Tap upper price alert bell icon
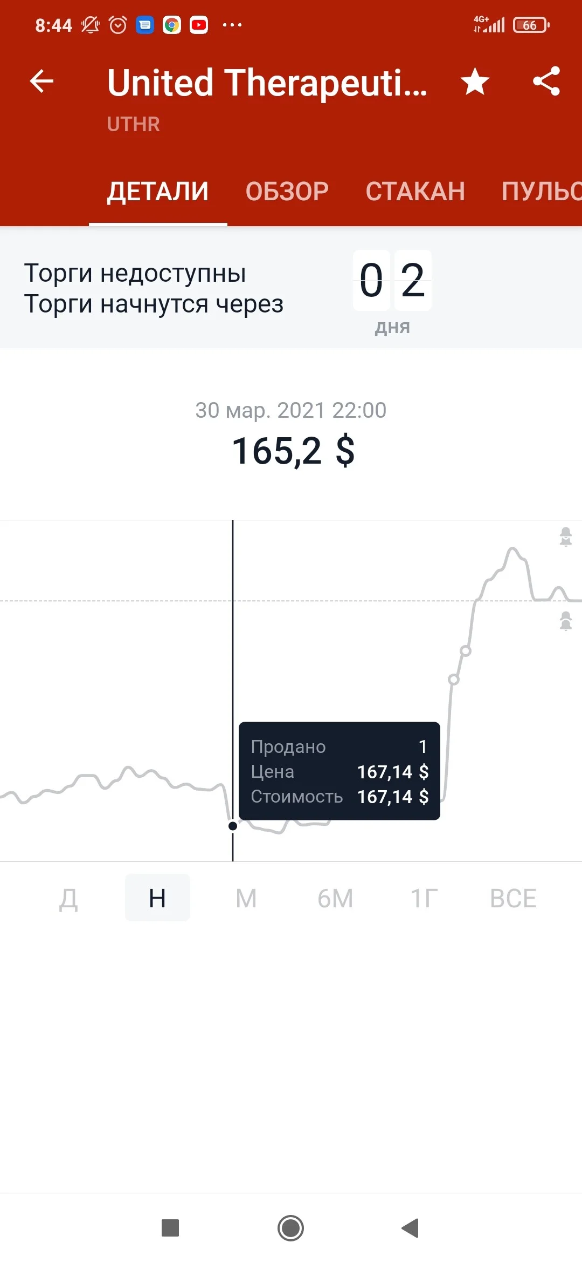Viewport: 582px width, 1263px height. [565, 537]
